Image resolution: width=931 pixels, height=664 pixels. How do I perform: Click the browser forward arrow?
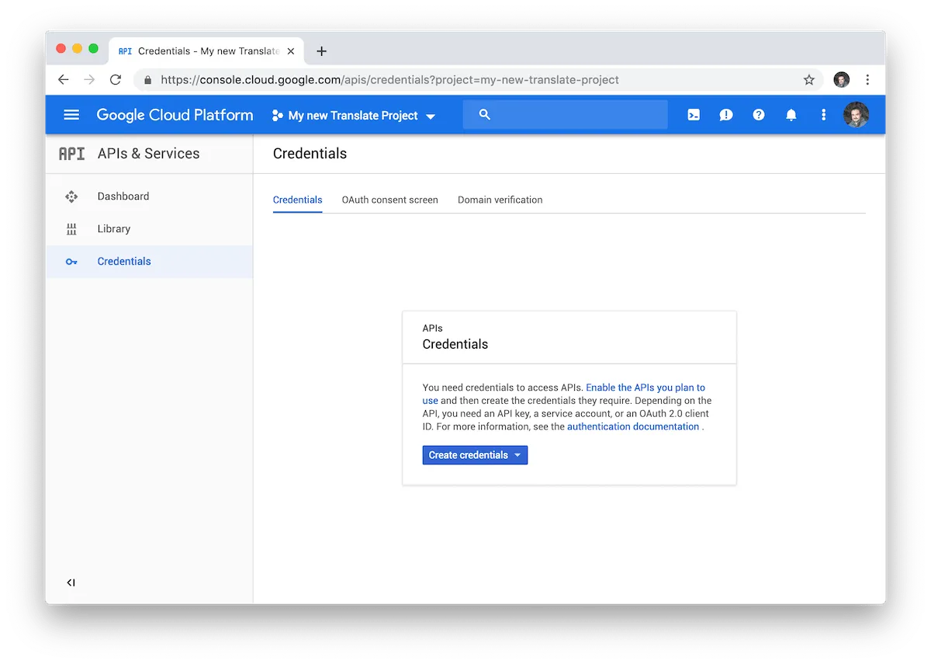pos(89,79)
